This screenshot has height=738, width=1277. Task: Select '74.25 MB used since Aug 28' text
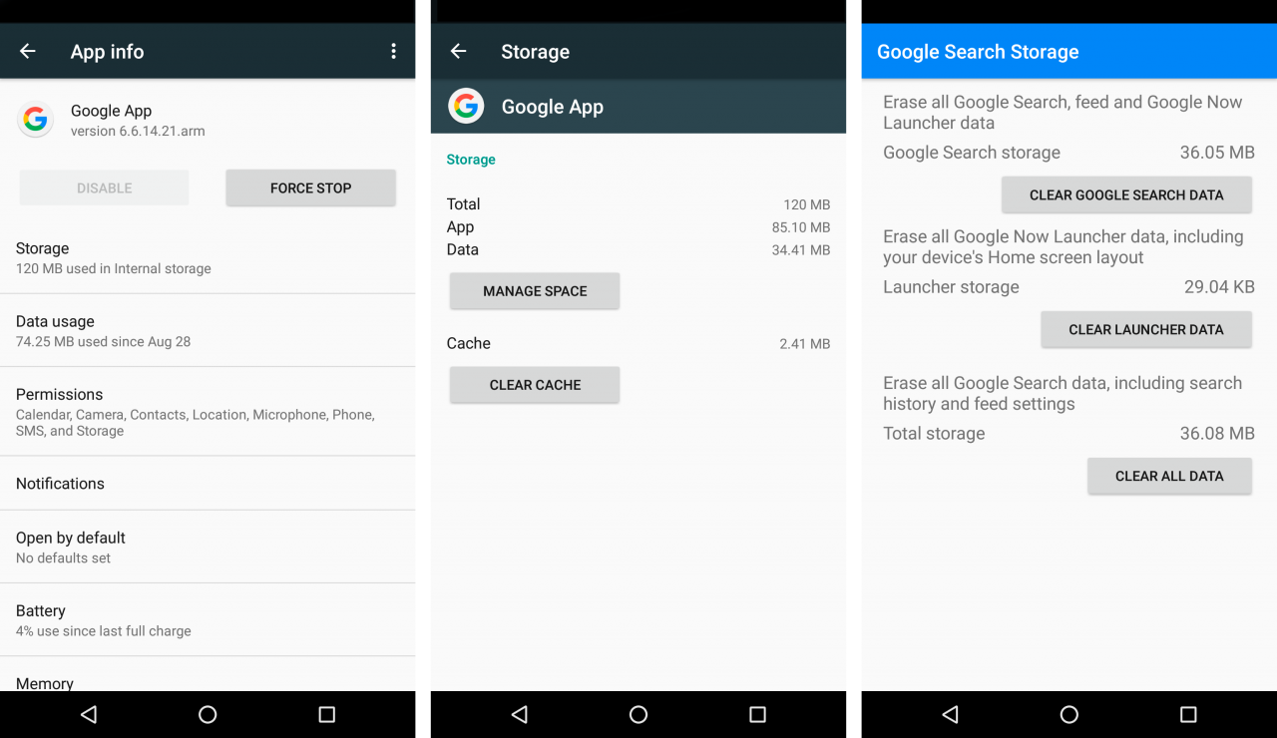pos(103,341)
